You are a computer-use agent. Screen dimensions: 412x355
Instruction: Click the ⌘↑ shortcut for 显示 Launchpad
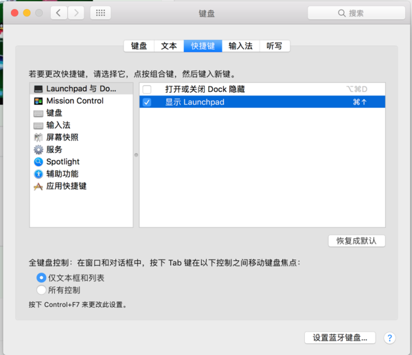pos(360,102)
